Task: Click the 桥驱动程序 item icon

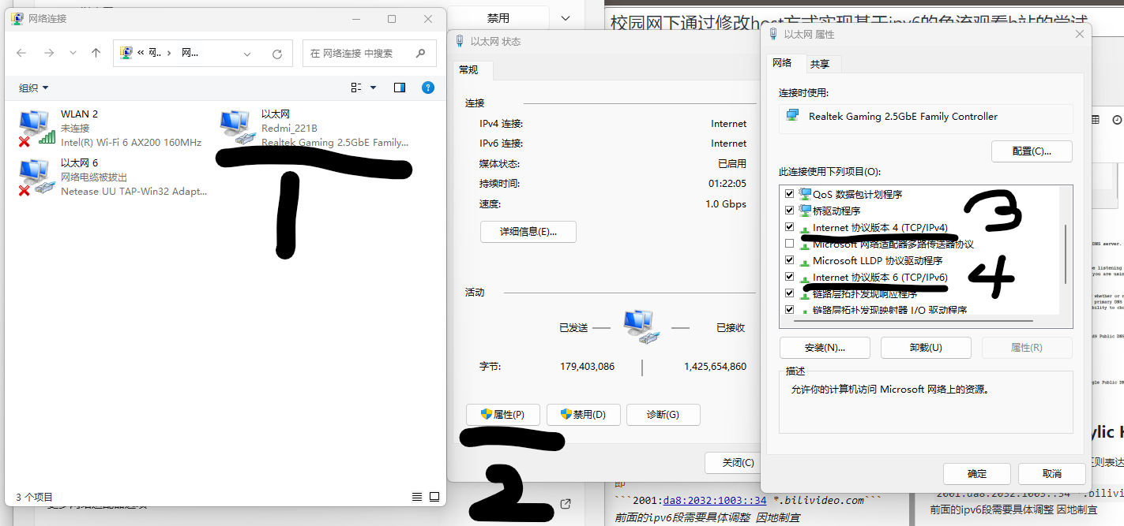Action: (x=806, y=211)
